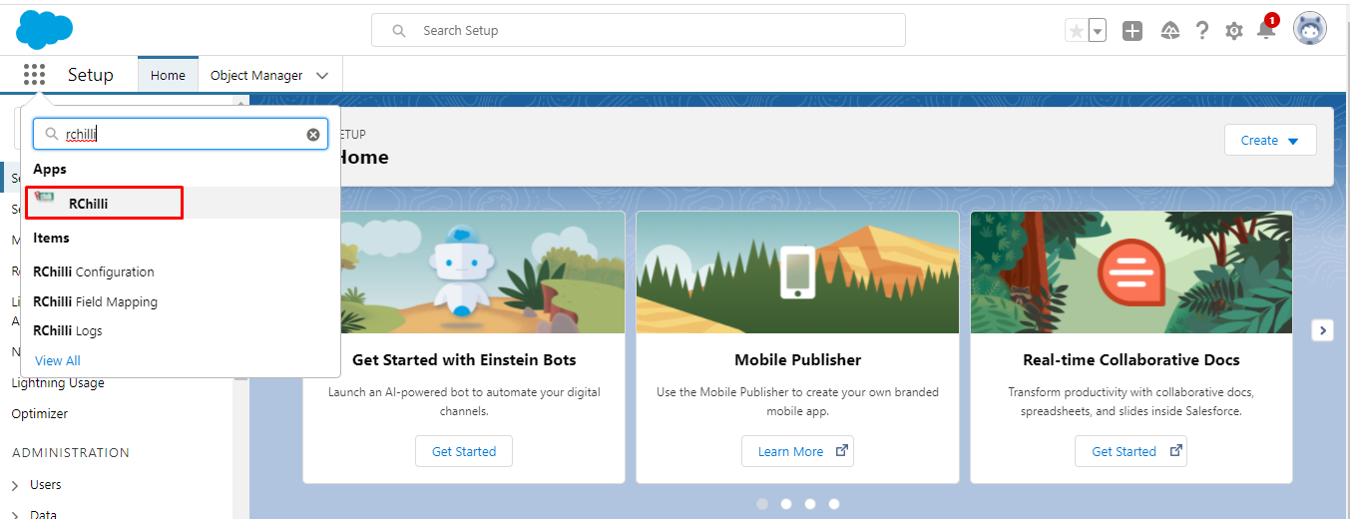Click the ADMINISTRATION section label
This screenshot has height=519, width=1350.
click(71, 452)
